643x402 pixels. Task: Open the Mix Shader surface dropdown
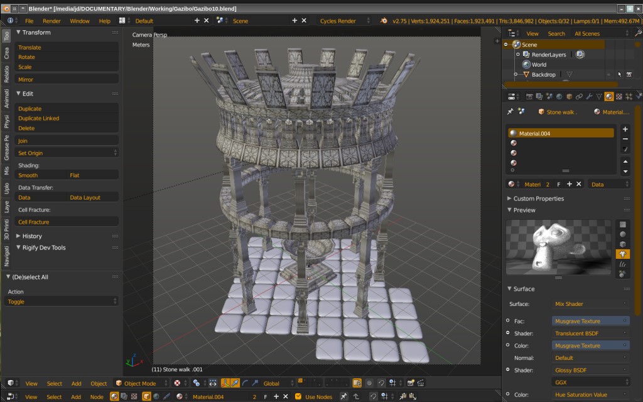coord(589,303)
